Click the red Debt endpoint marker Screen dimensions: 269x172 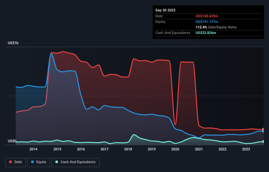263,129
